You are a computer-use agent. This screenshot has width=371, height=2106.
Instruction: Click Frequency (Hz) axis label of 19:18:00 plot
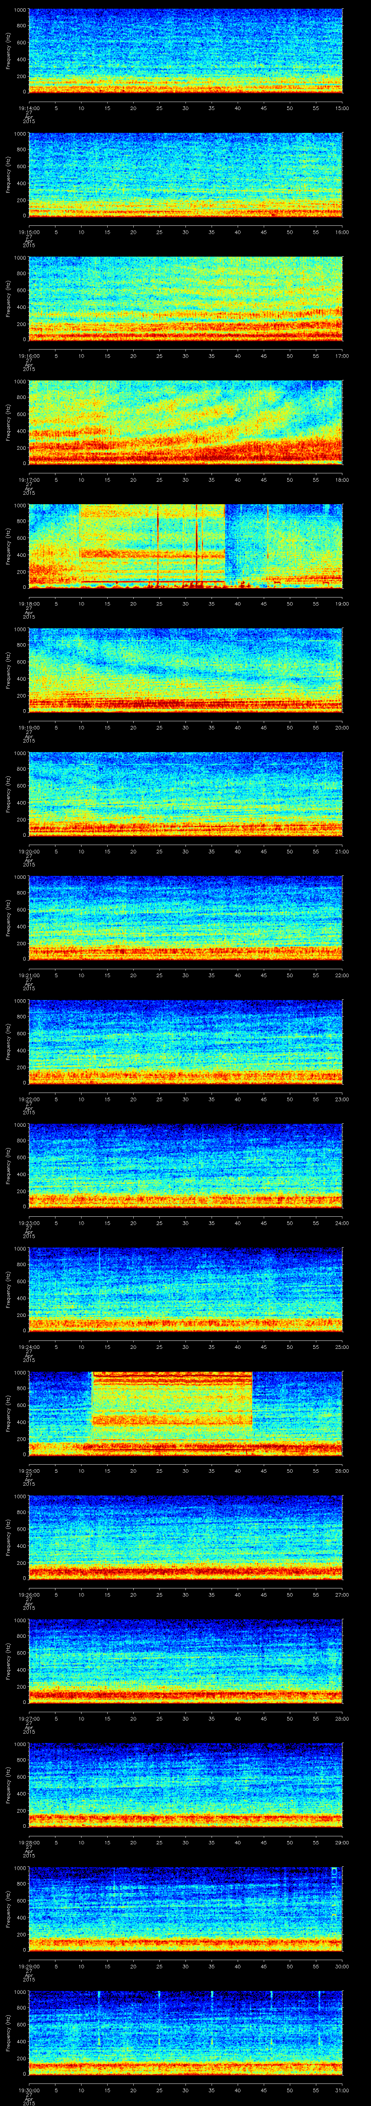(8, 547)
